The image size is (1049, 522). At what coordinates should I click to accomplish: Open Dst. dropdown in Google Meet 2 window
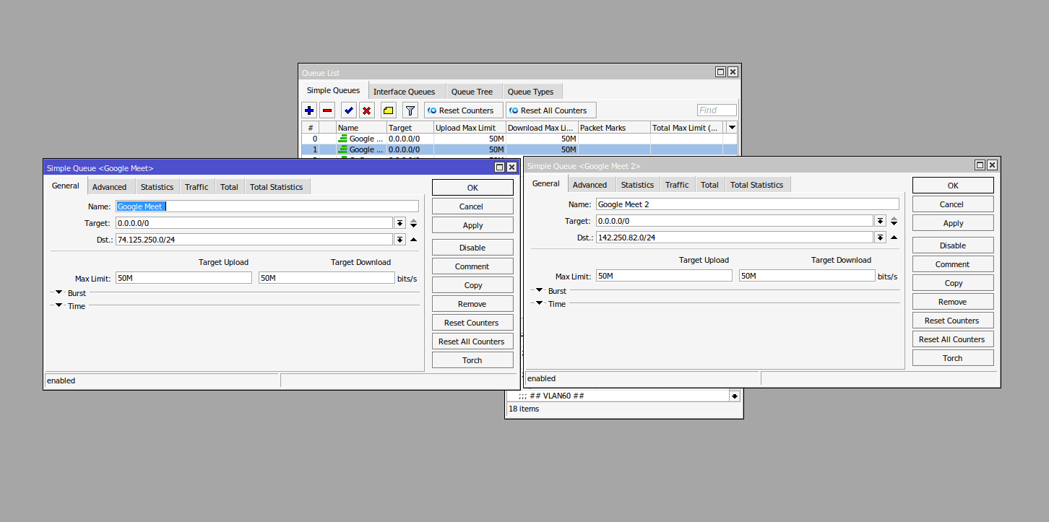pyautogui.click(x=880, y=238)
